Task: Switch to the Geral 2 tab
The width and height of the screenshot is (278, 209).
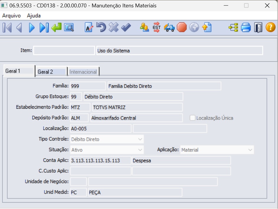Action: tap(51, 72)
